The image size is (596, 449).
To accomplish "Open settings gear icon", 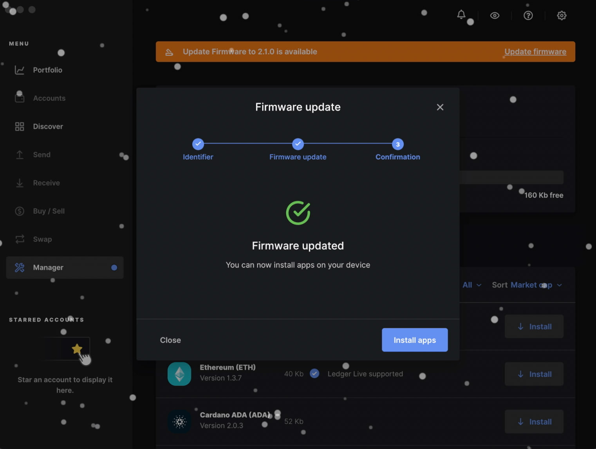I will (x=562, y=16).
